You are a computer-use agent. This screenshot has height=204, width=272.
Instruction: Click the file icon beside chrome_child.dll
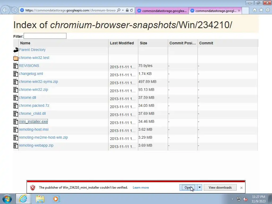(x=16, y=114)
